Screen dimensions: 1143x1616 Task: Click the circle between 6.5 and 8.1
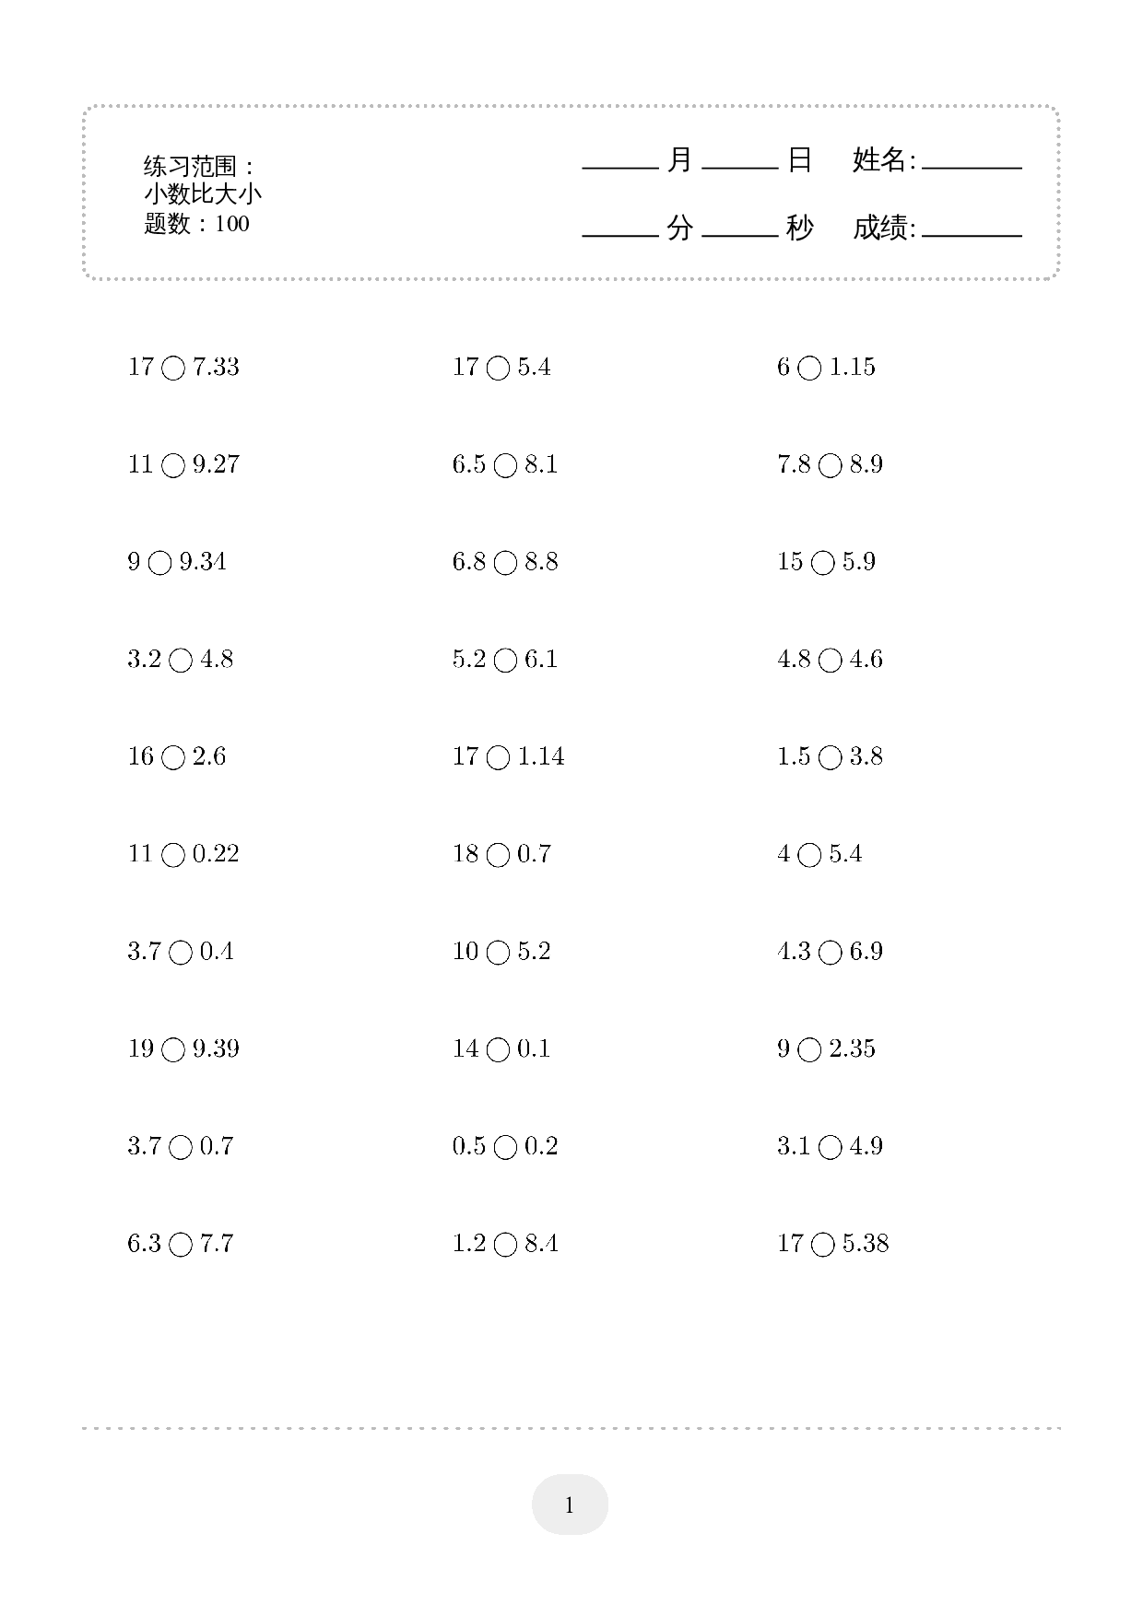505,466
